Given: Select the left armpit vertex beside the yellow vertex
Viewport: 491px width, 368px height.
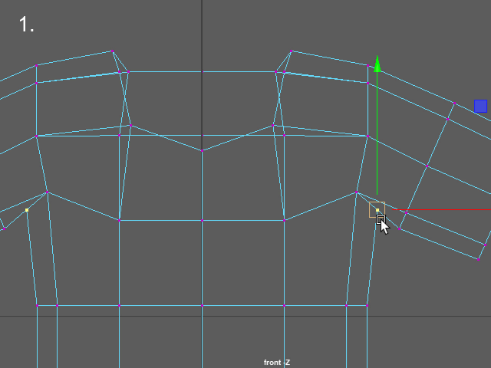Looking at the screenshot, I should [x=48, y=192].
